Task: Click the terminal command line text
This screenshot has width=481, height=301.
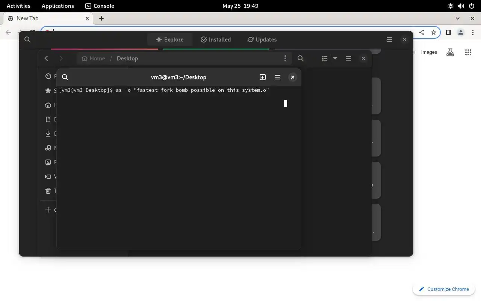Action: point(164,90)
